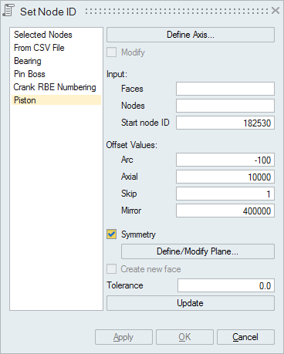The width and height of the screenshot is (284, 354).
Task: Toggle the Create new face checkbox
Action: [x=111, y=269]
